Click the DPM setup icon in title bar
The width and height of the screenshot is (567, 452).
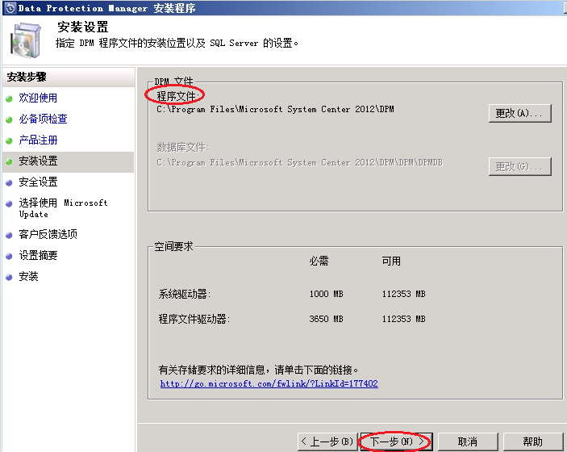(10, 7)
